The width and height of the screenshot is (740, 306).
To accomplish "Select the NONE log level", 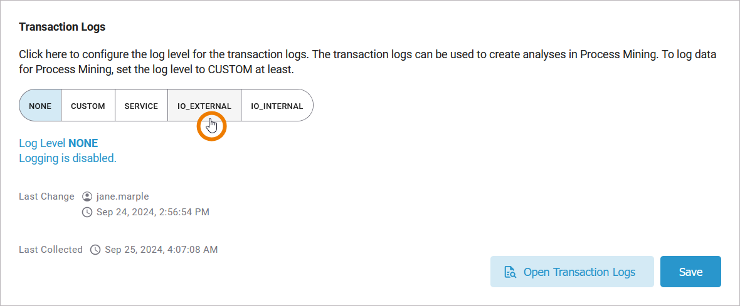I will coord(40,106).
